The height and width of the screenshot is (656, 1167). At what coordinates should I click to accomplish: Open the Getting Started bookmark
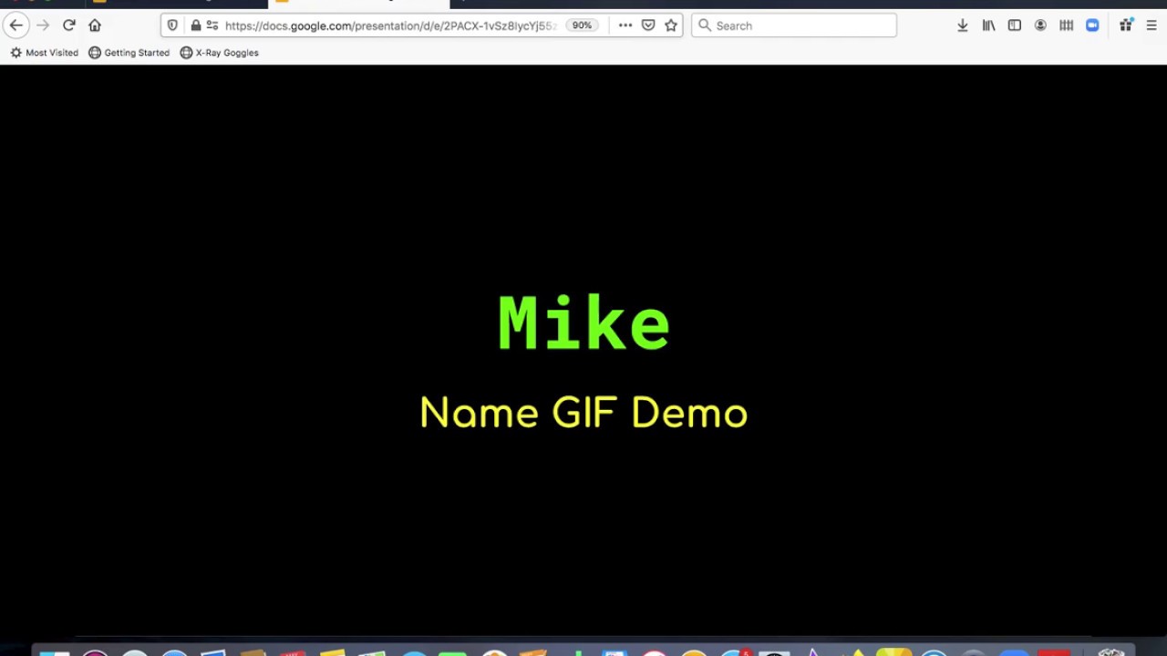point(129,53)
